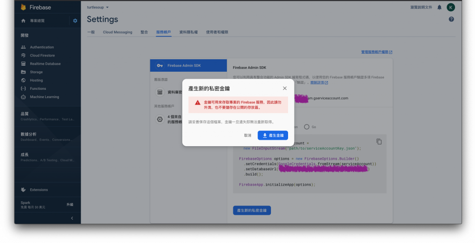Open the 瀏覽說明文件 link
Image resolution: width=475 pixels, height=243 pixels.
[421, 7]
